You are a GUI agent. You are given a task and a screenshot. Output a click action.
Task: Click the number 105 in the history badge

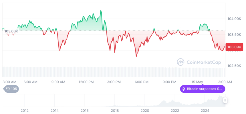pyautogui.click(x=14, y=89)
